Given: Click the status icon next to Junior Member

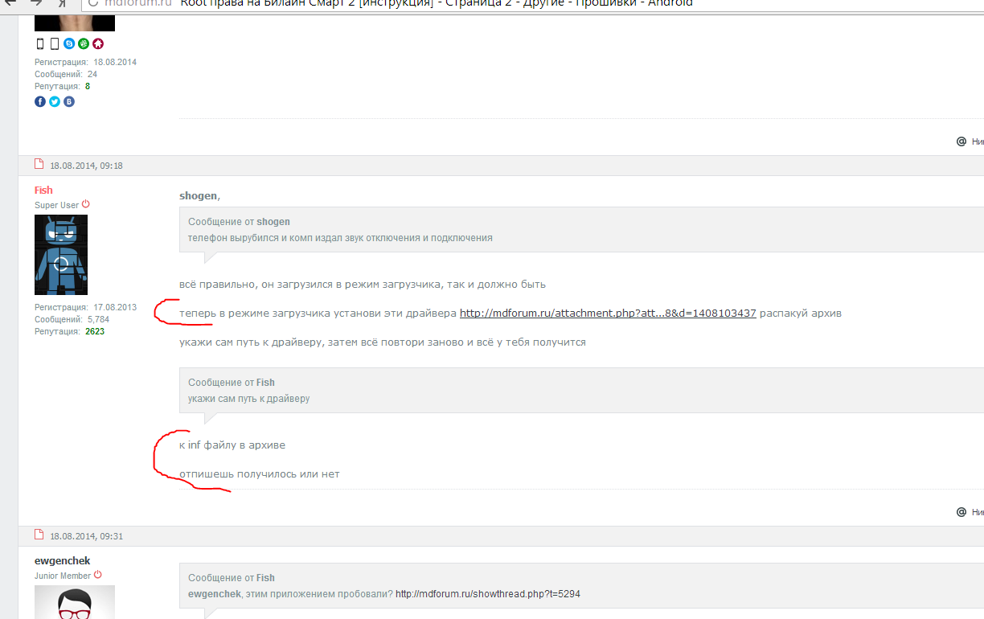Looking at the screenshot, I should coord(98,575).
